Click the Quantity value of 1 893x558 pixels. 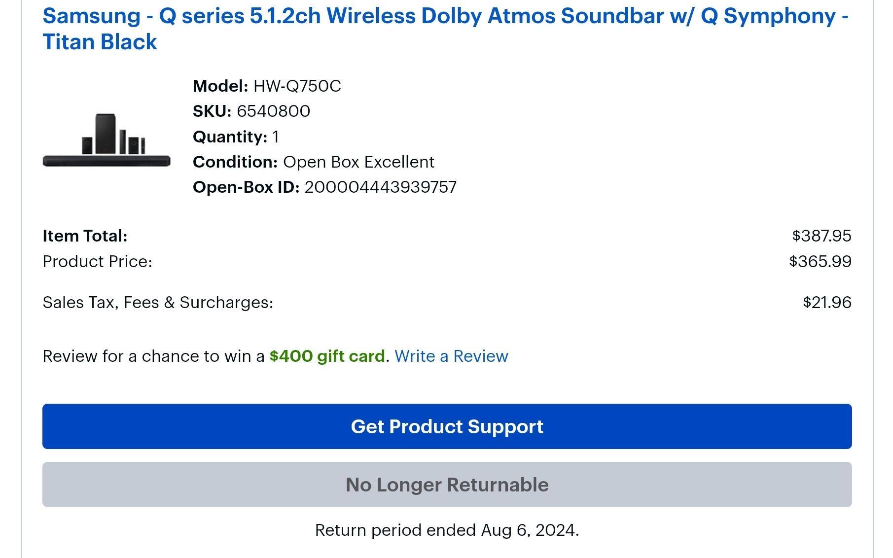(275, 137)
